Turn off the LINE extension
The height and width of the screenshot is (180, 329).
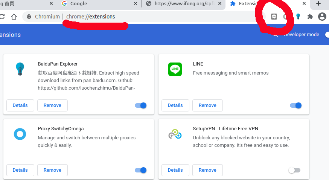pyautogui.click(x=296, y=105)
